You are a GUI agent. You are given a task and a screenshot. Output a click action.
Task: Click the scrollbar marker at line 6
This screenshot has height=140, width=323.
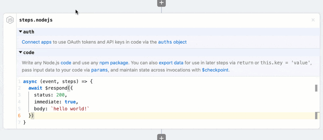click(316, 115)
